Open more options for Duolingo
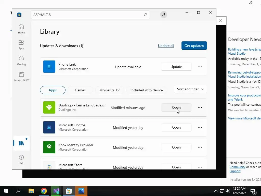The image size is (261, 196). pos(200,107)
